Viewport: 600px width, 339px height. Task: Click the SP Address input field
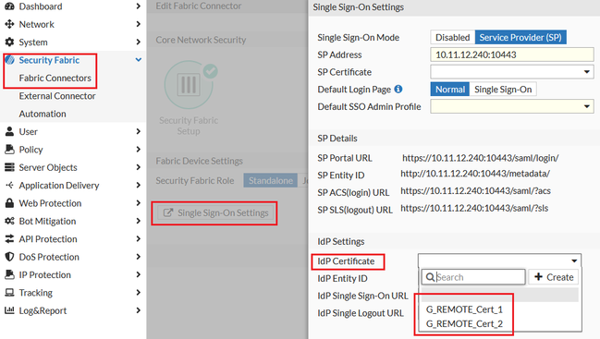pyautogui.click(x=512, y=54)
